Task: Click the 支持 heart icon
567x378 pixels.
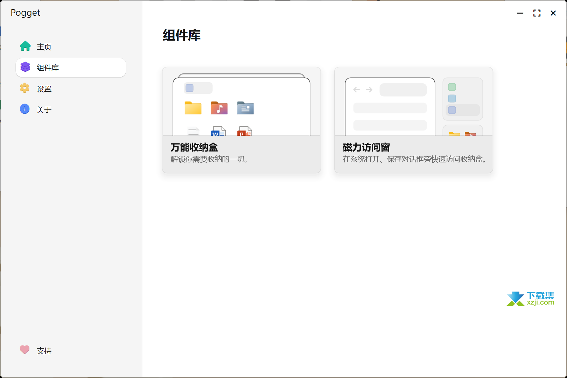Action: [x=24, y=350]
